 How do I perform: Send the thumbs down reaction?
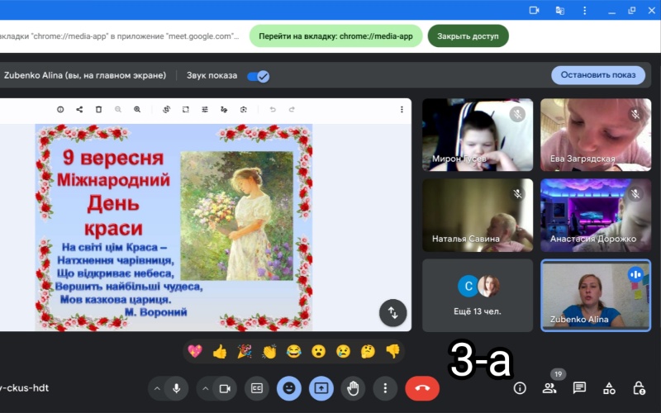point(392,351)
